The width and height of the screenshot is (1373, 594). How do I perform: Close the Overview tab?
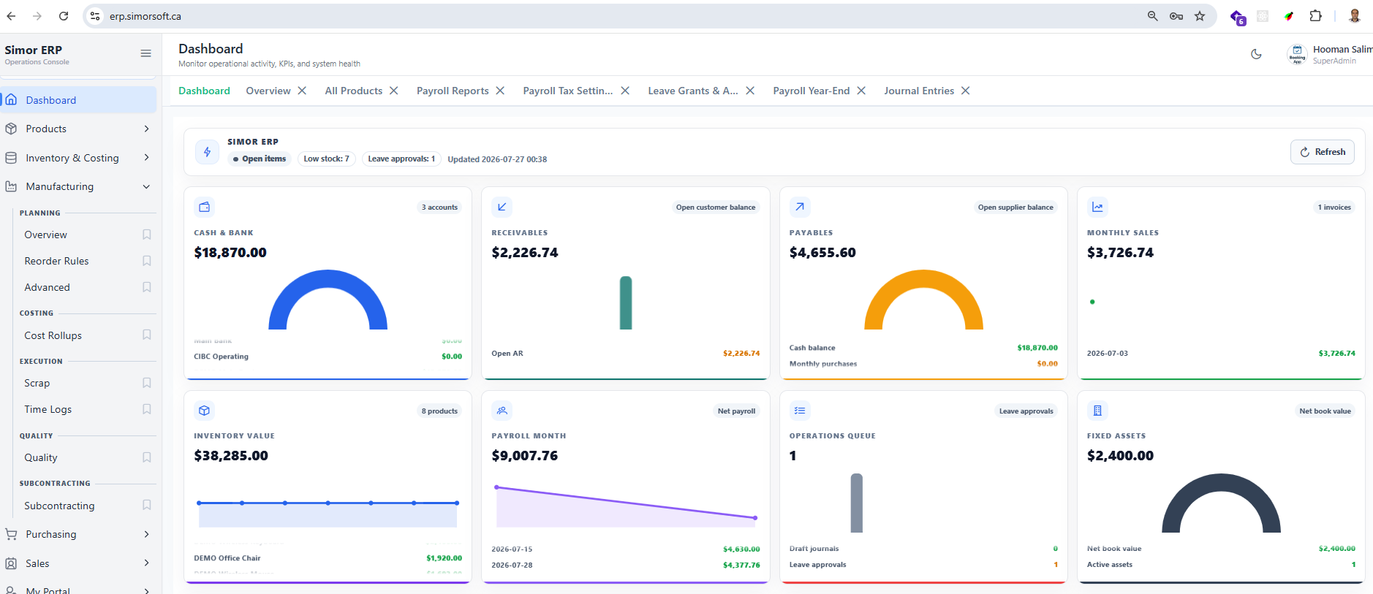tap(302, 91)
